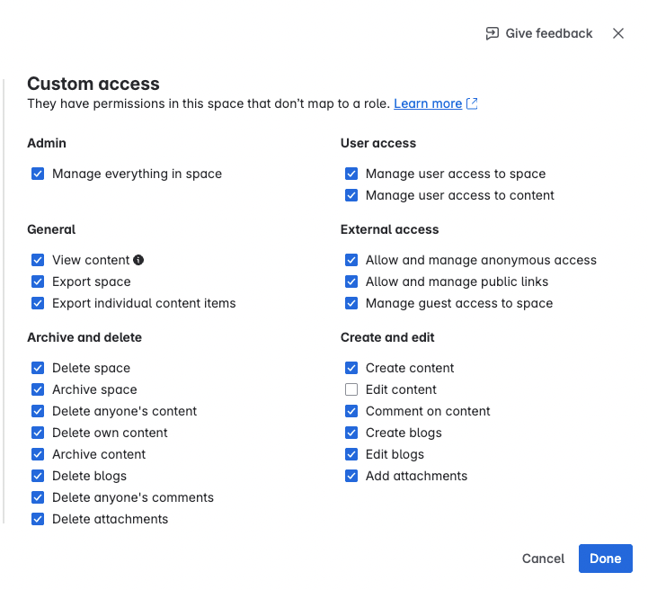The width and height of the screenshot is (648, 590).
Task: Click the Give feedback icon
Action: click(492, 33)
